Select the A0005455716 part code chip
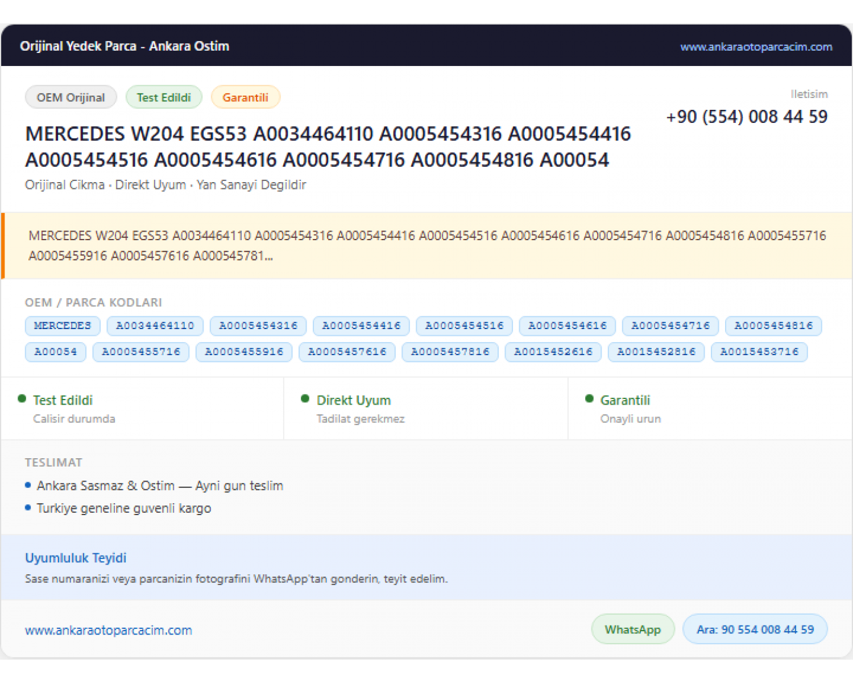Image resolution: width=853 pixels, height=683 pixels. [x=141, y=352]
